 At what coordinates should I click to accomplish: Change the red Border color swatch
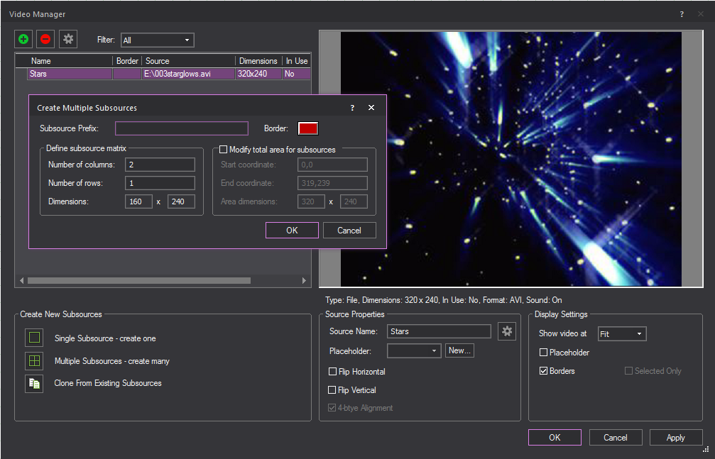307,128
